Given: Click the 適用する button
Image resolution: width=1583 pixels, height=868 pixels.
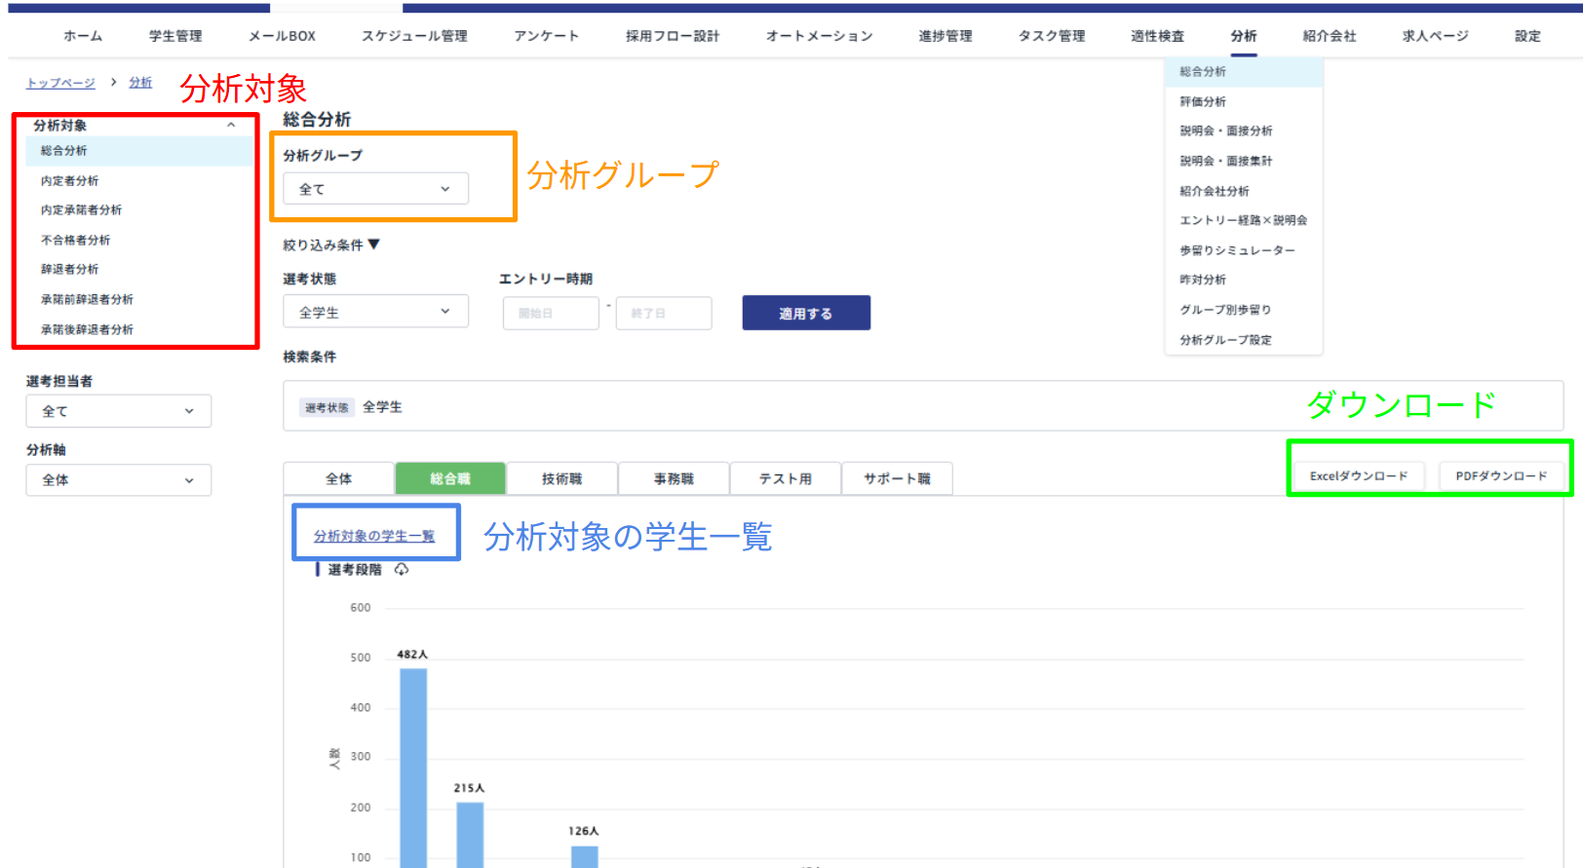Looking at the screenshot, I should pos(806,314).
